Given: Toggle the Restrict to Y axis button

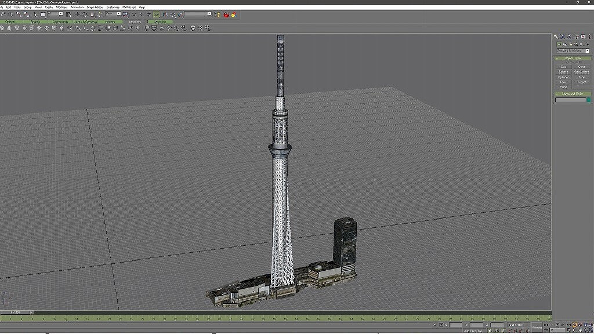Looking at the screenshot, I should coord(142,14).
